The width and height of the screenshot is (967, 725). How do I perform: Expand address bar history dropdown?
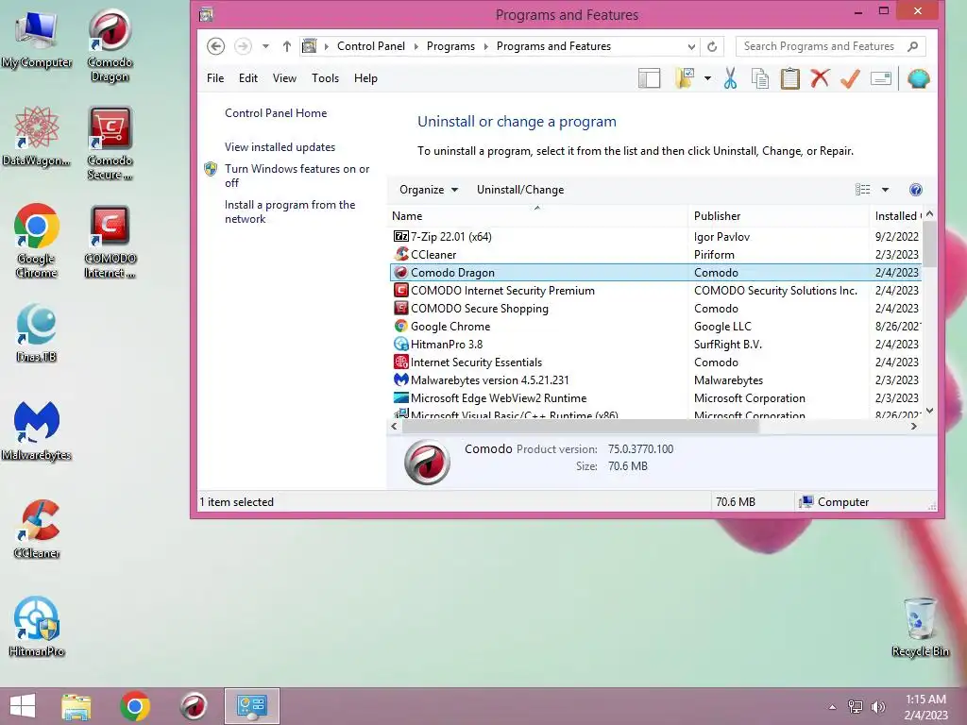click(691, 46)
